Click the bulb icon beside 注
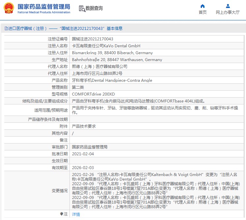The height and width of the screenshot is (220, 246). (x=62, y=214)
